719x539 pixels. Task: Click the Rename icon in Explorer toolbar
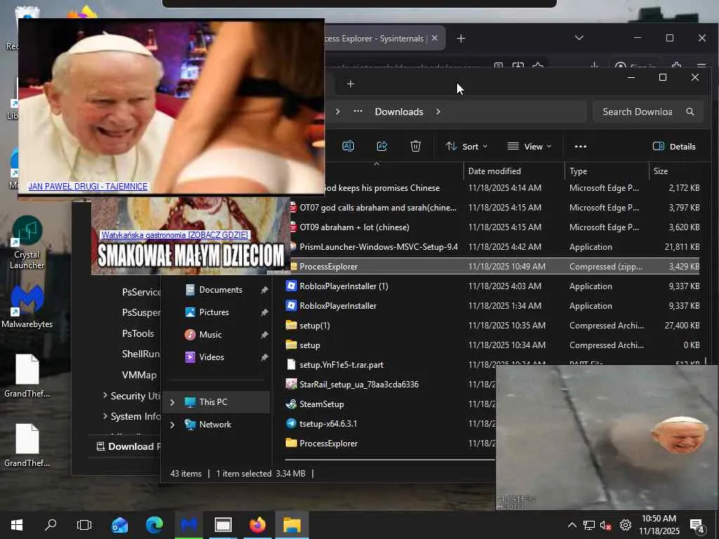(x=348, y=146)
